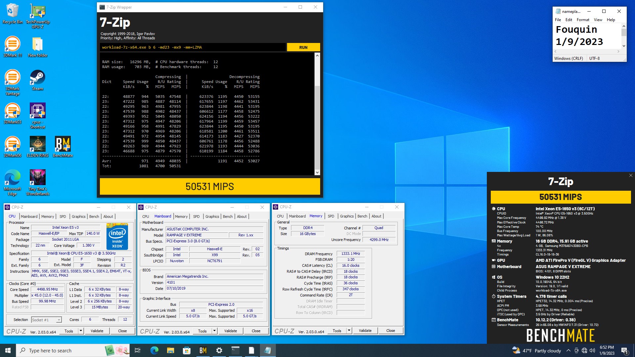Open the 3DMark 11 desktop shortcut

point(12,47)
